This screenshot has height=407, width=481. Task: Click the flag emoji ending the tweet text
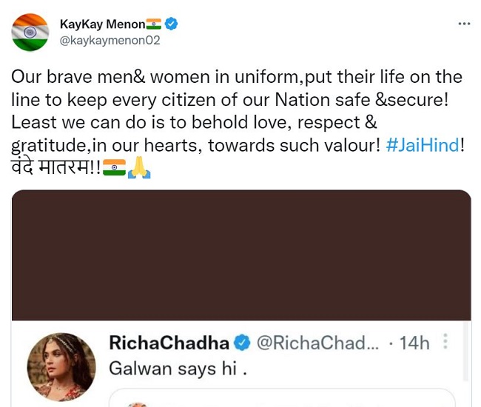[x=114, y=167]
